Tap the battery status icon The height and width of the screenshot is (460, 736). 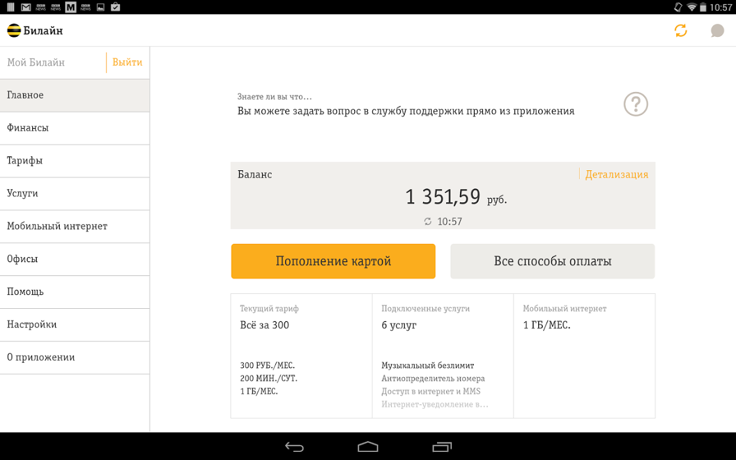click(704, 7)
